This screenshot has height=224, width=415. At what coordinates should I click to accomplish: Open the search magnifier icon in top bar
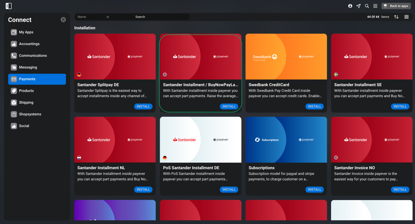click(x=367, y=6)
